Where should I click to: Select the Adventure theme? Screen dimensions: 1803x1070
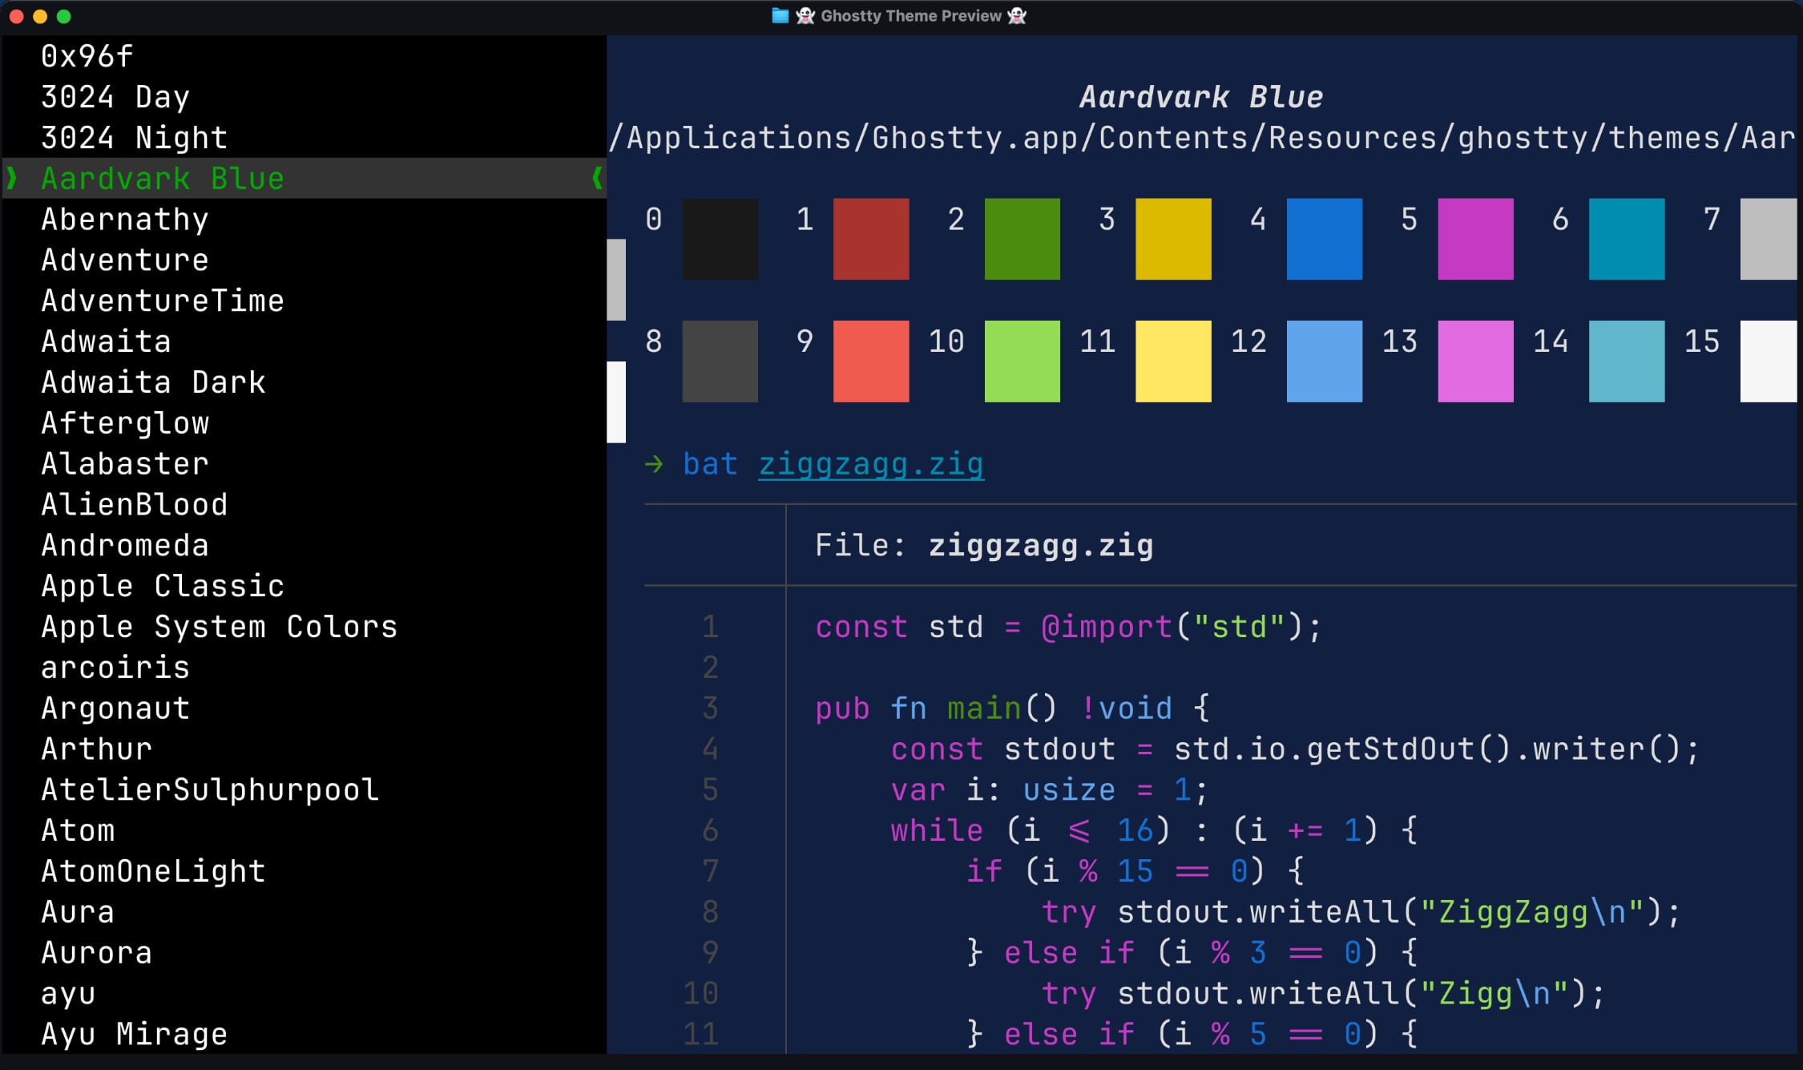tap(125, 260)
